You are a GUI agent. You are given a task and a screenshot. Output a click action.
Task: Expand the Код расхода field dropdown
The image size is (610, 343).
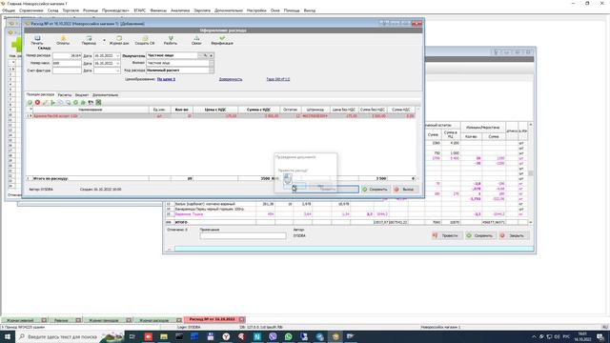pos(212,71)
